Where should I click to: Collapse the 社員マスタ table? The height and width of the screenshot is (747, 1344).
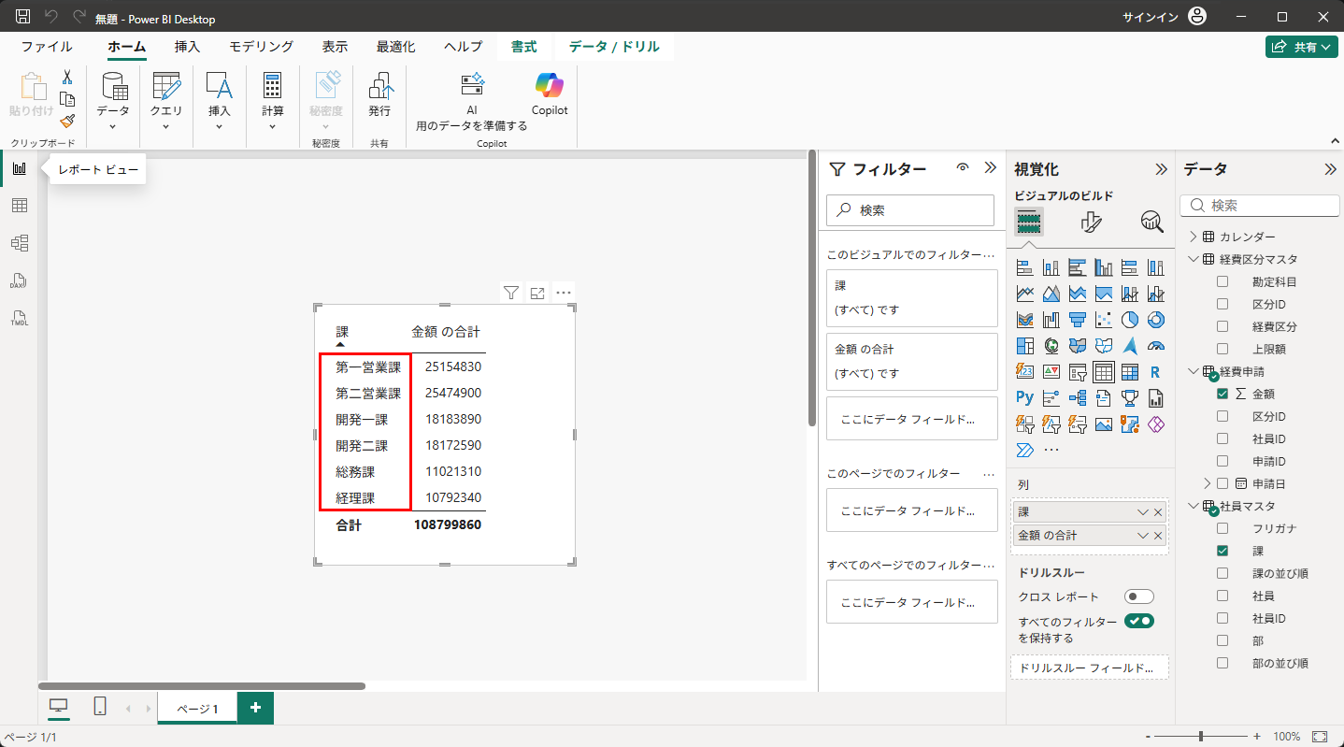[1194, 506]
